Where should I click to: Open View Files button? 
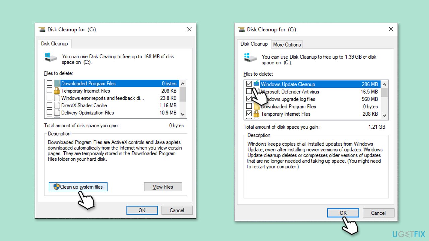(x=163, y=187)
